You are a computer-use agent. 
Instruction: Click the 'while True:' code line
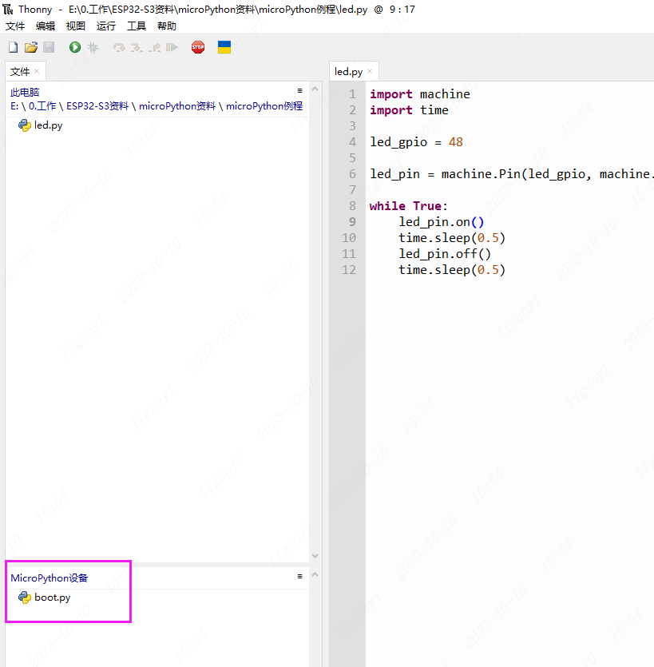coord(409,206)
